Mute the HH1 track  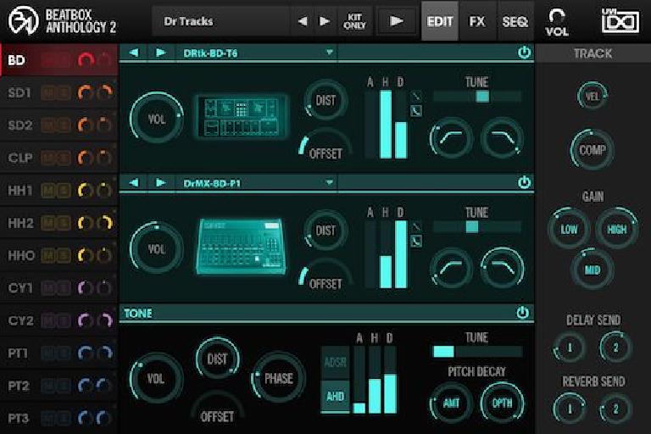[x=48, y=190]
